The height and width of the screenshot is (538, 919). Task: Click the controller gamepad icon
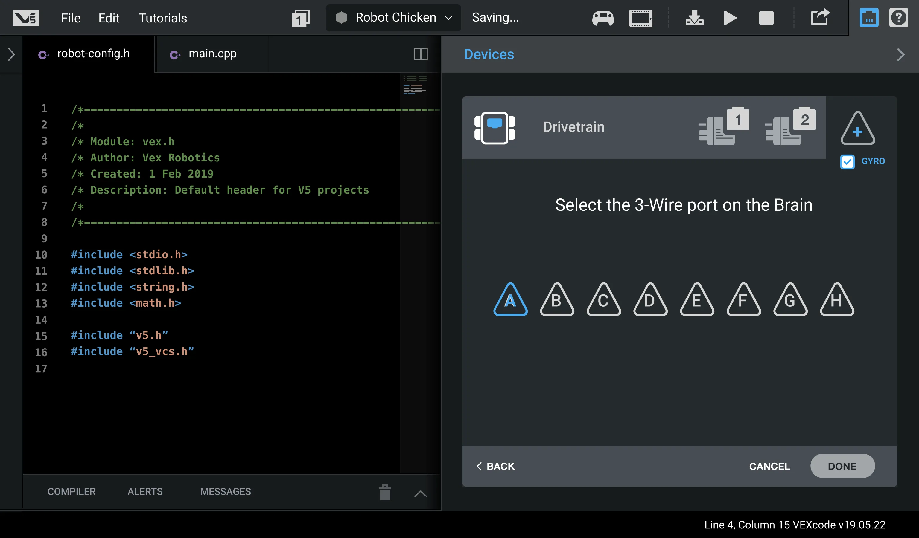[603, 18]
